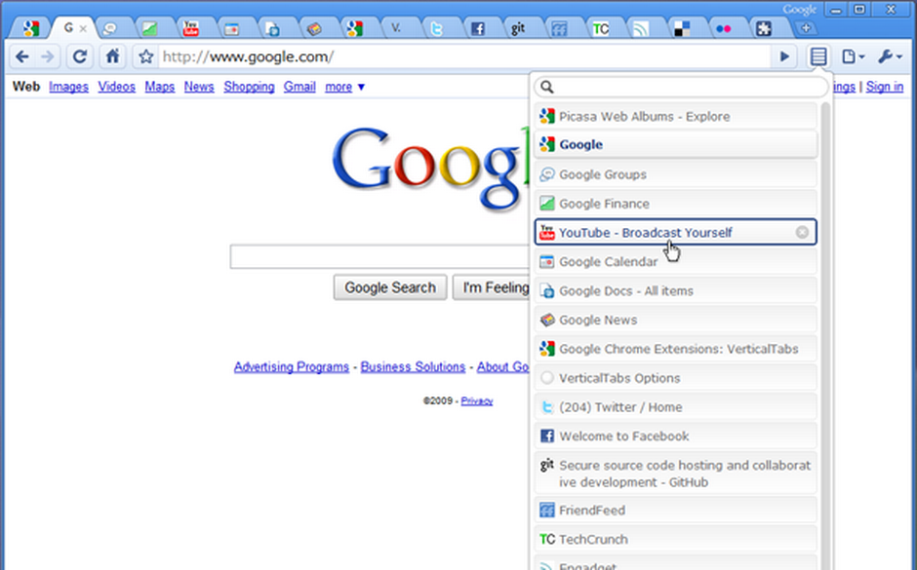Switch to the RSS feed icon tab
Viewport: 917px width, 570px height.
click(x=641, y=28)
